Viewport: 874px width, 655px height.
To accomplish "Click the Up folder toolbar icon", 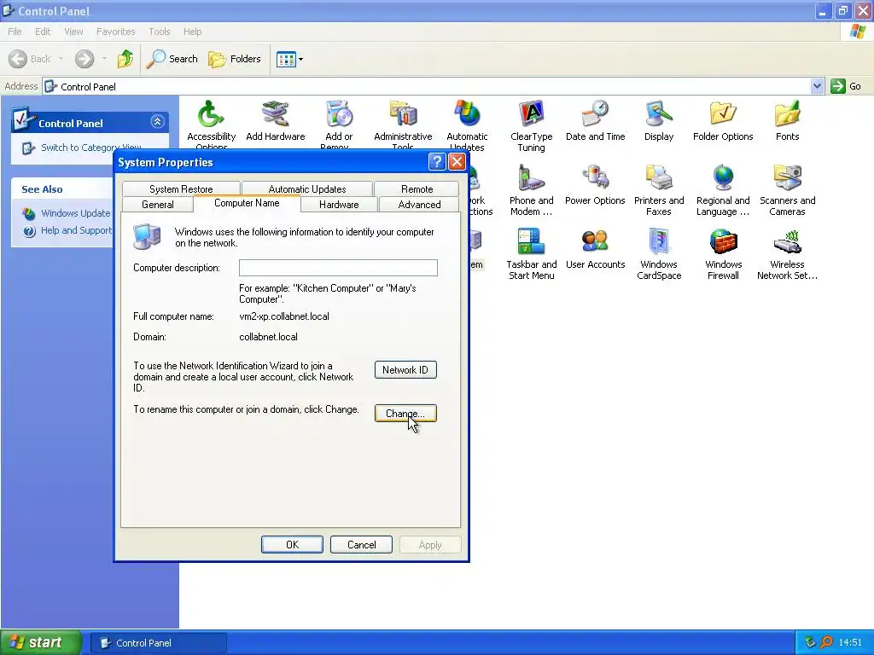I will [125, 59].
